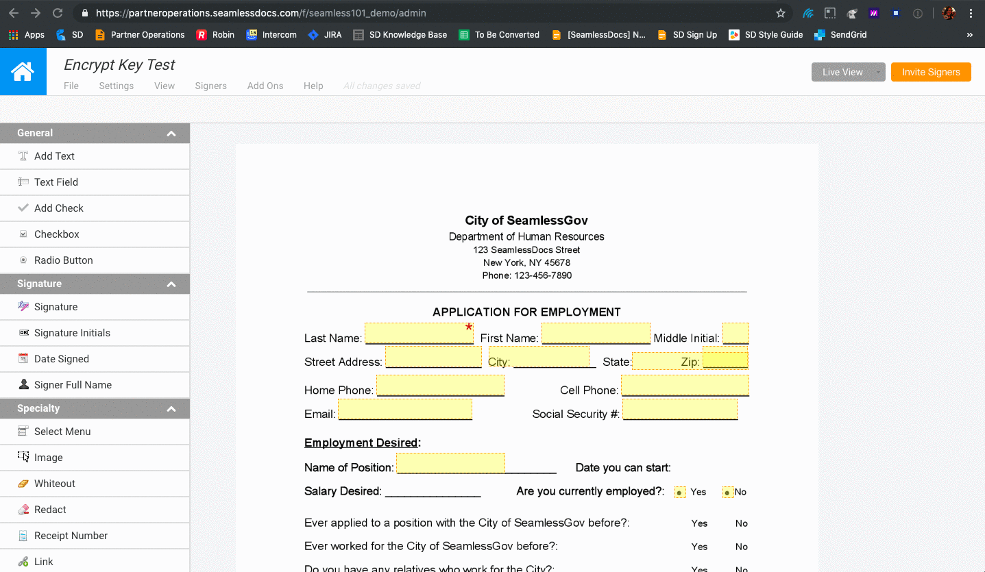Add a Checkbox element to the form

56,234
